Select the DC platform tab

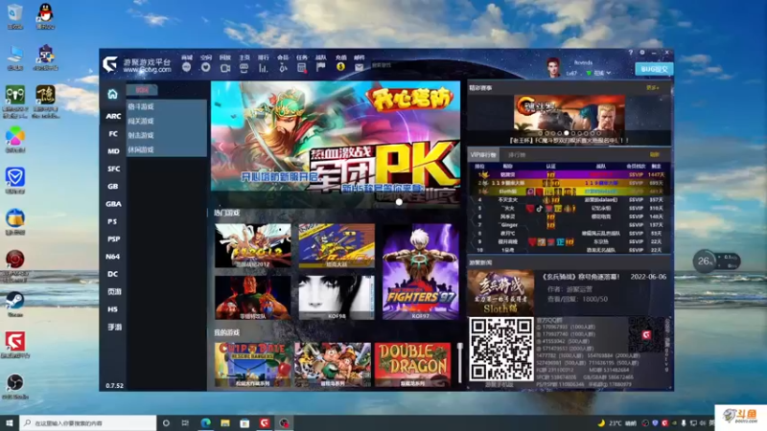[113, 274]
